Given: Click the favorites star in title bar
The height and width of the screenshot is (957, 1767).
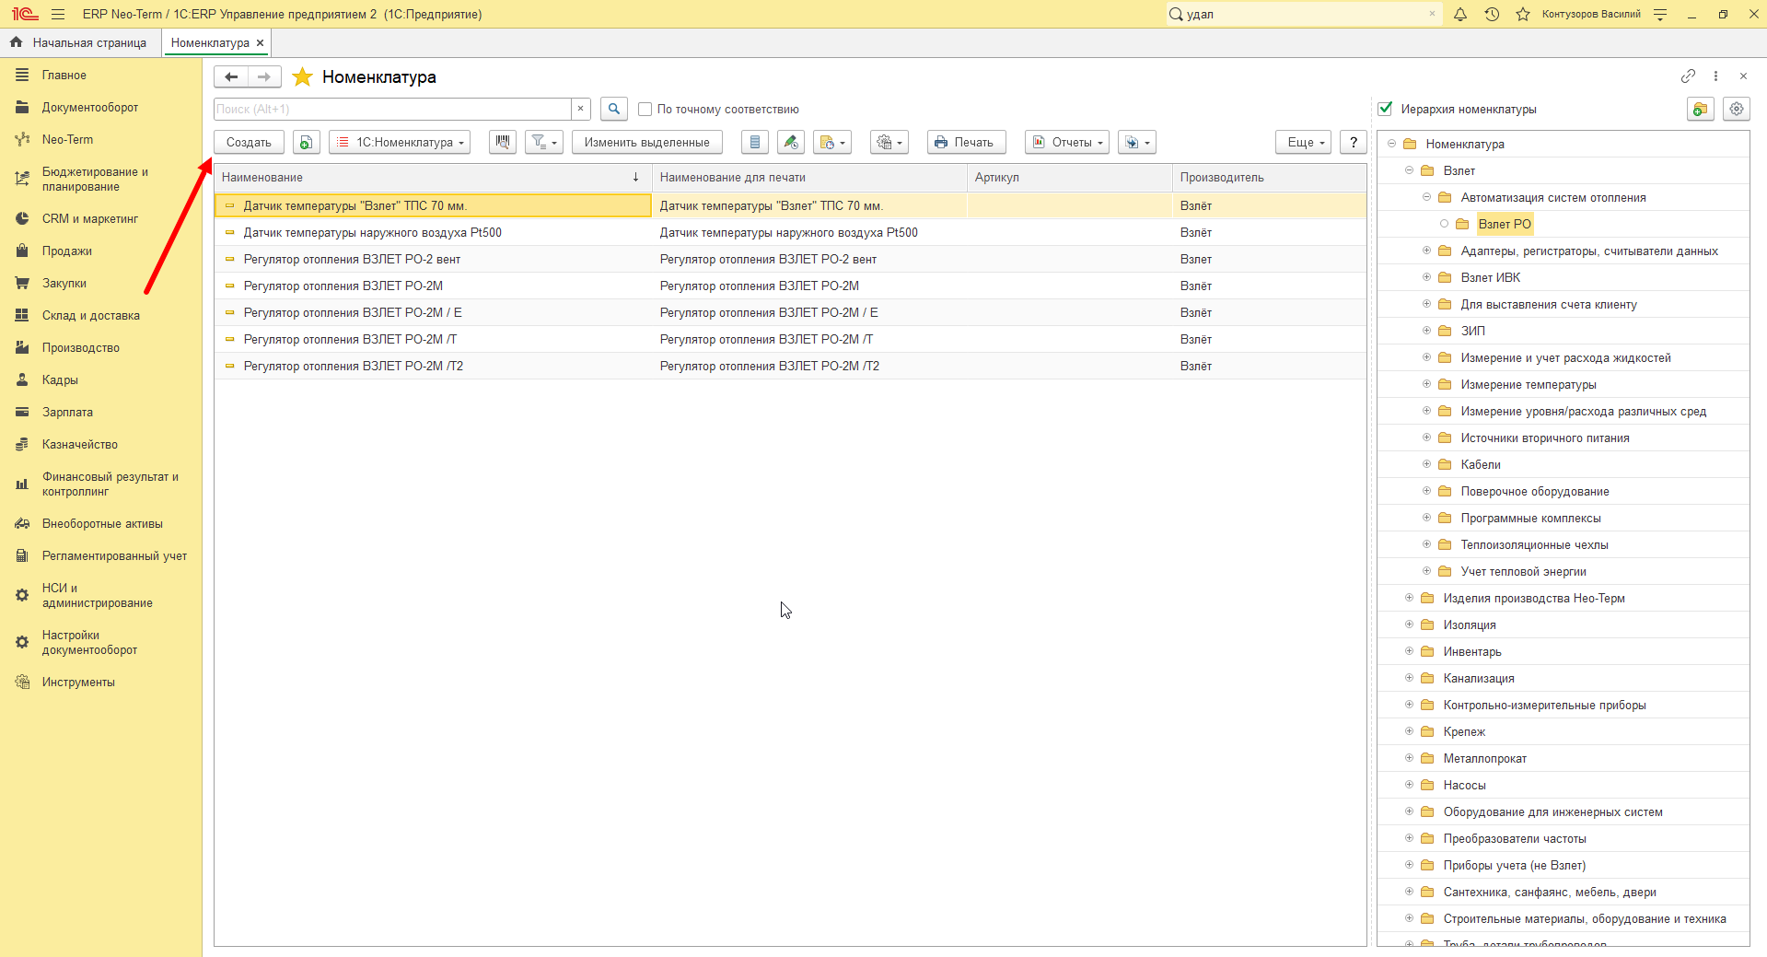Looking at the screenshot, I should 1523,14.
